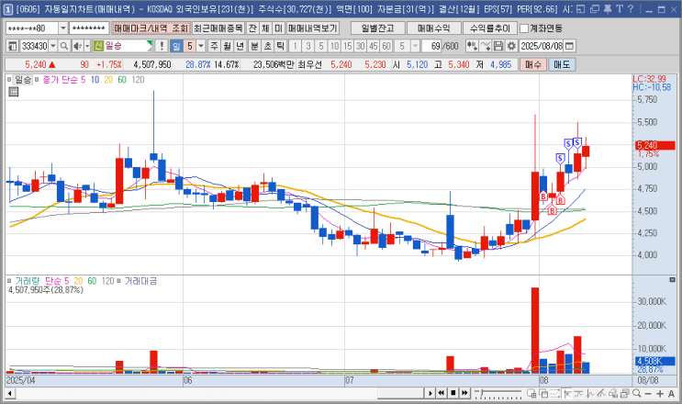Image resolution: width=682 pixels, height=404 pixels.
Task: Click the pop-out window icon in title bar
Action: 581,9
